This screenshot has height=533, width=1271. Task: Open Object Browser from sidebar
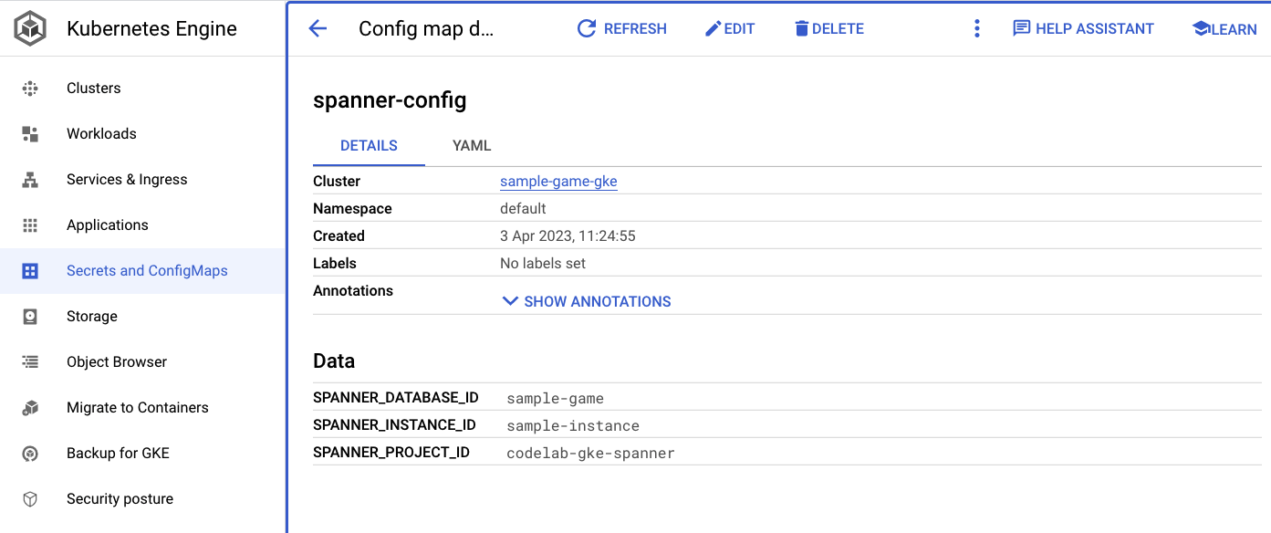tap(117, 362)
